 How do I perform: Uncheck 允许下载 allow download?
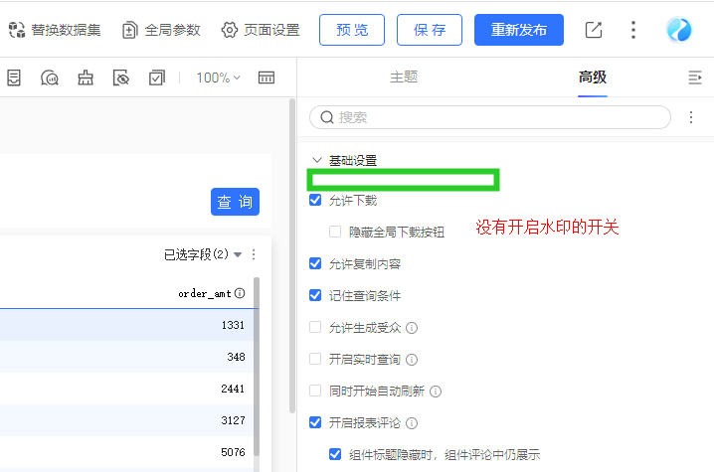click(315, 200)
